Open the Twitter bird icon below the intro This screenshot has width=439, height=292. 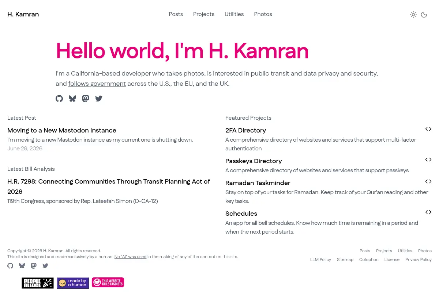click(x=99, y=99)
